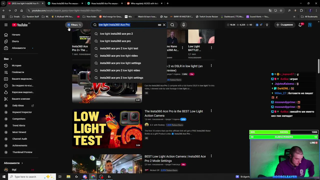320x180 pixels.
Task: Open the notifications bell with 9+ badge
Action: 300,25
